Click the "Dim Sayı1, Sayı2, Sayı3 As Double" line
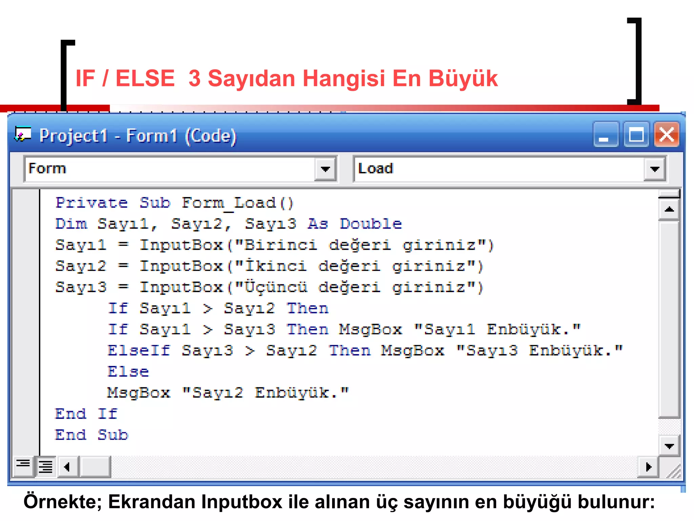Screen dimensions: 694x521 pyautogui.click(x=228, y=224)
